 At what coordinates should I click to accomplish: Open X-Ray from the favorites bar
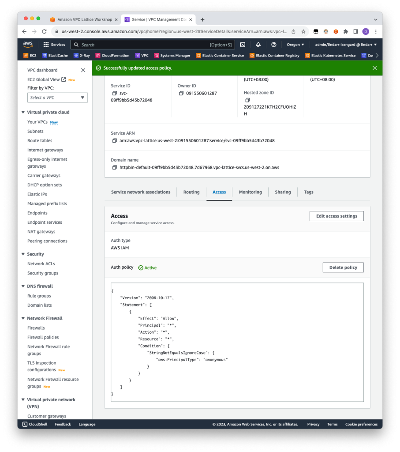pyautogui.click(x=82, y=55)
